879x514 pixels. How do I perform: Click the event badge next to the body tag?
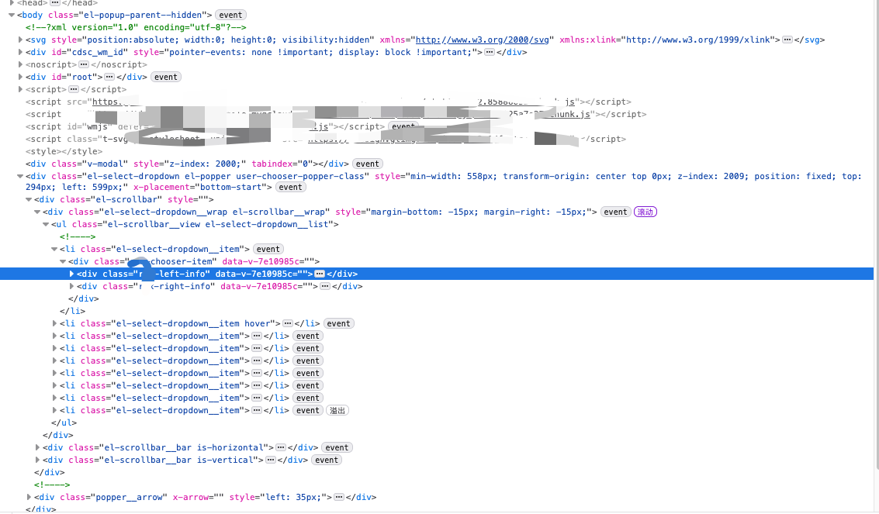[230, 15]
